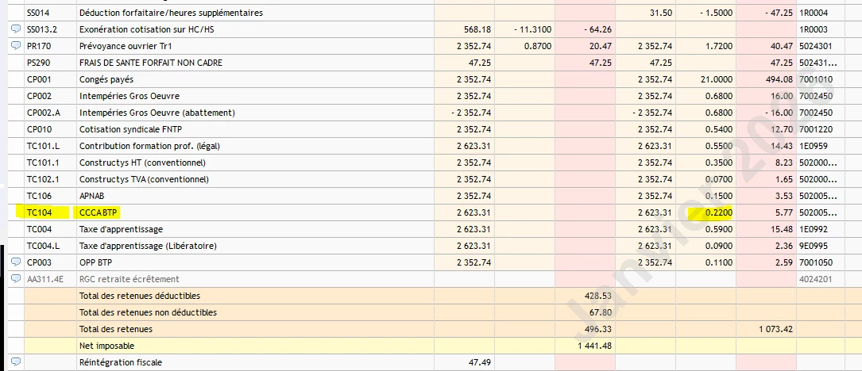Select Constructys TVA (conventionnel) label
This screenshot has width=862, height=371.
click(x=144, y=179)
